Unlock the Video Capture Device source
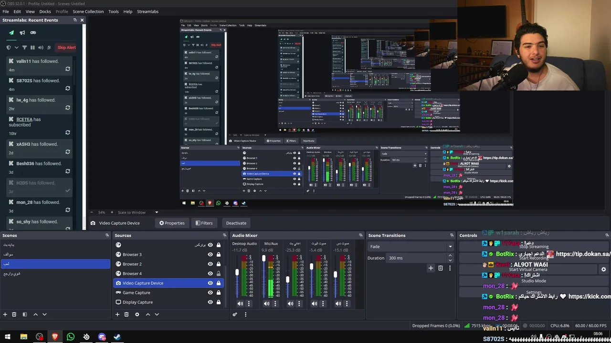 tap(219, 283)
